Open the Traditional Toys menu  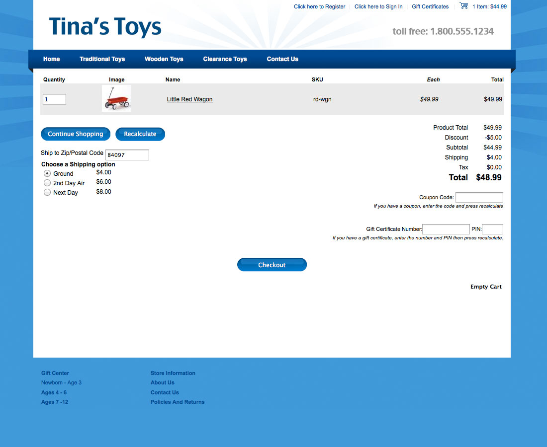pos(102,59)
